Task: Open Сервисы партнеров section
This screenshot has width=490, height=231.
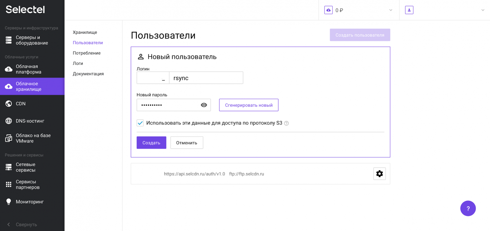Action: coord(29,184)
